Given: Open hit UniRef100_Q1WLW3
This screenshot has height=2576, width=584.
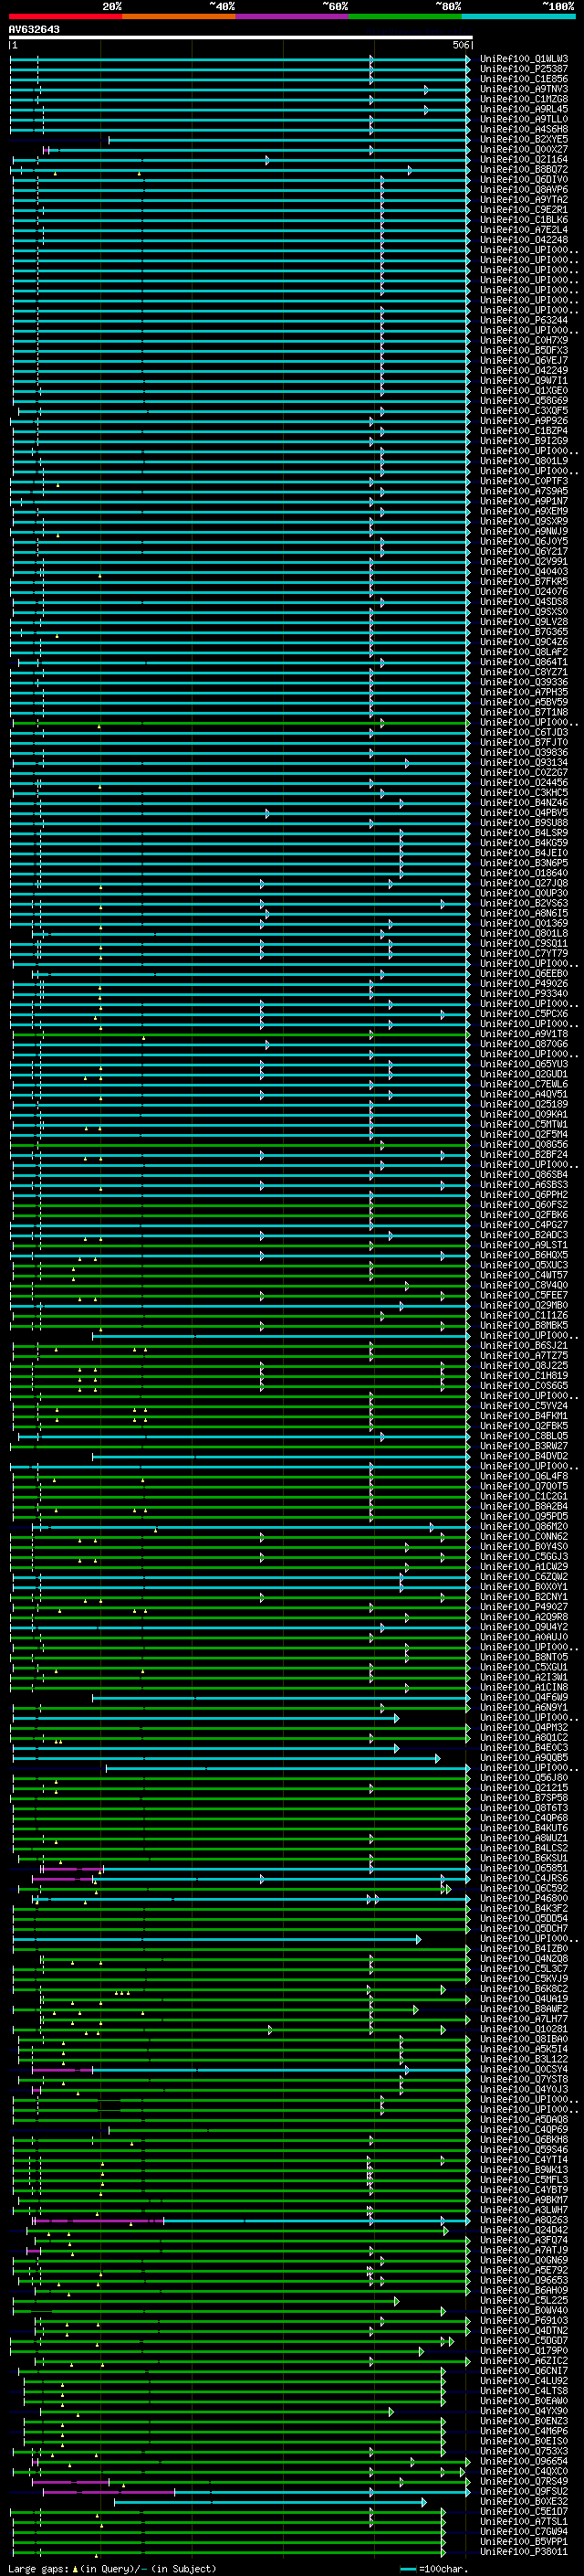Looking at the screenshot, I should 524,59.
